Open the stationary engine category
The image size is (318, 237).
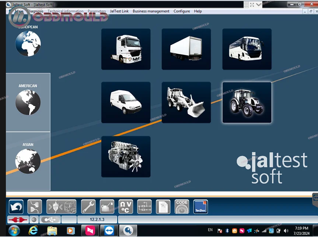point(126,156)
